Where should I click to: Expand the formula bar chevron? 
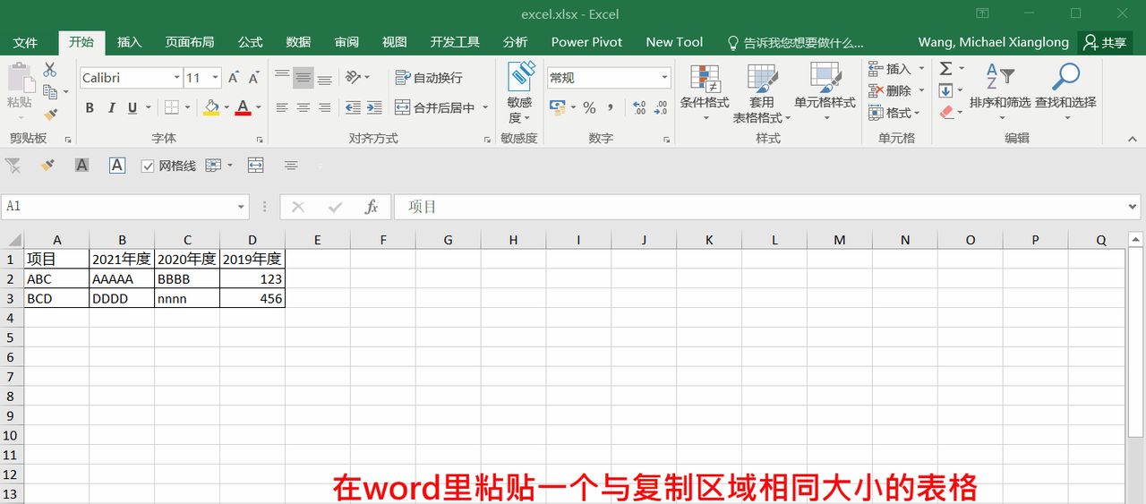coord(1133,207)
